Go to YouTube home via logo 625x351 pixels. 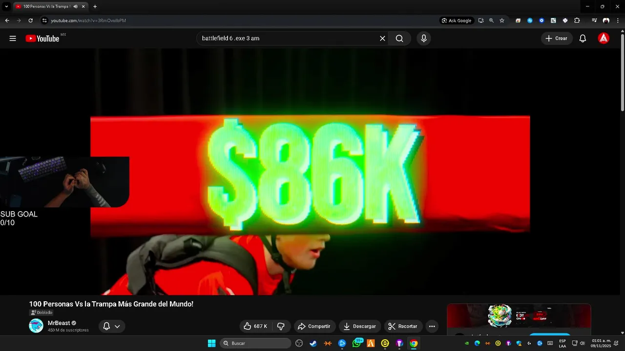pos(42,39)
